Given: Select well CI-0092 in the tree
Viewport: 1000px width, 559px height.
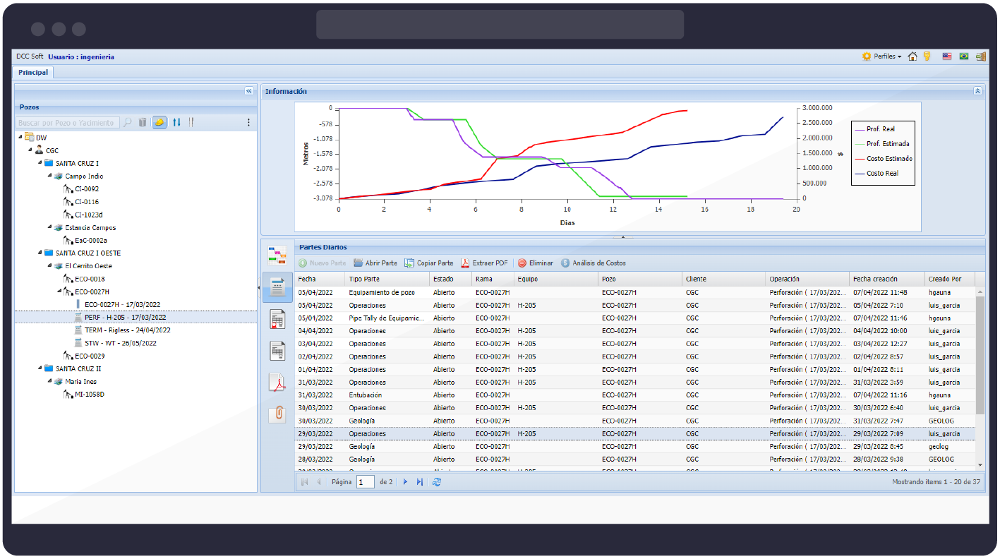Looking at the screenshot, I should click(x=87, y=189).
